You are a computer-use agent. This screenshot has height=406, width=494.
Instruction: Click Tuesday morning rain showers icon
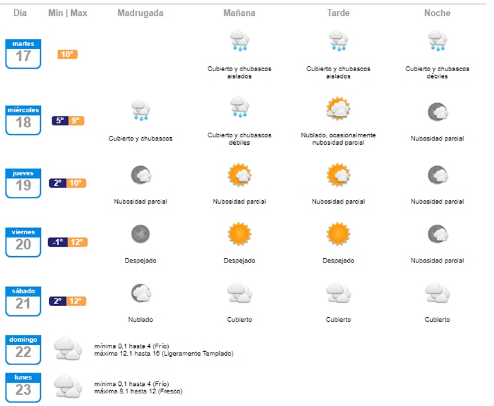239,42
